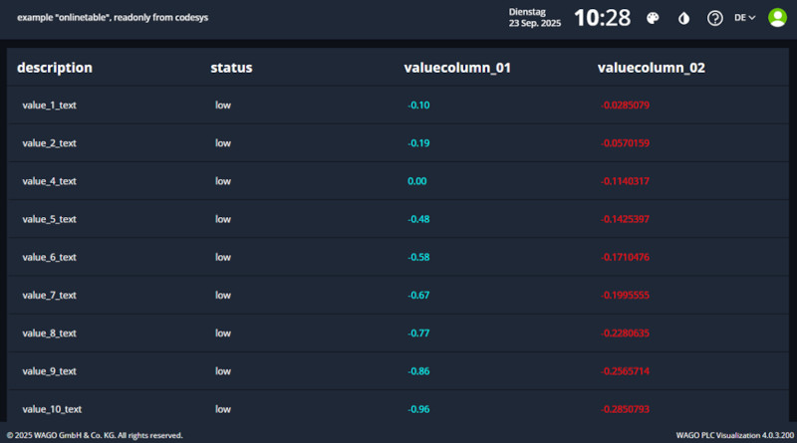Sort by the description column header
Viewport: 797px width, 443px height.
pos(55,68)
